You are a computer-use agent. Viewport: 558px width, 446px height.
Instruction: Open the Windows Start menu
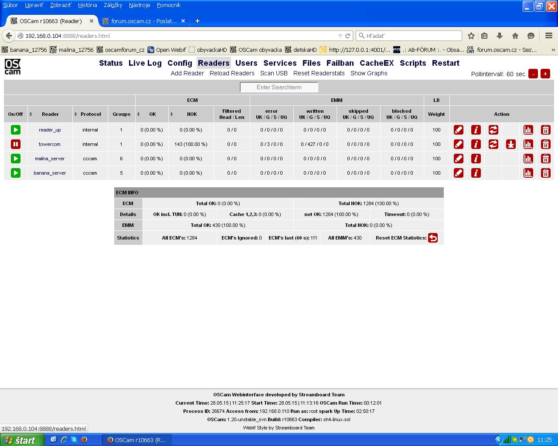[22, 440]
